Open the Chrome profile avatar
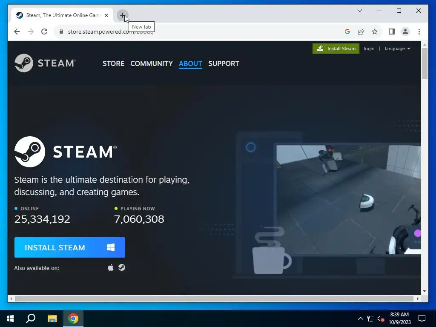 tap(405, 32)
